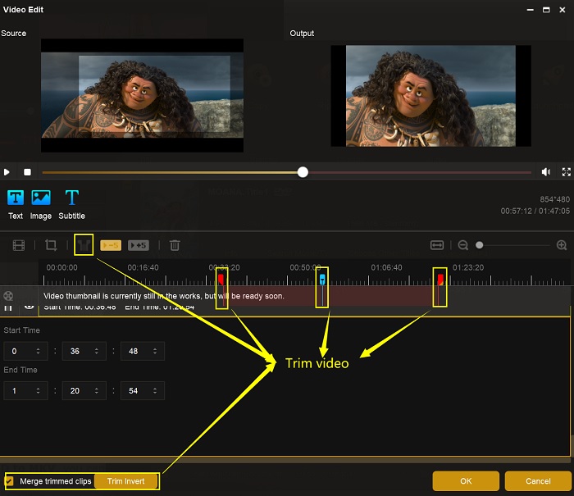574x496 pixels.
Task: Click the Play button
Action: tap(7, 172)
